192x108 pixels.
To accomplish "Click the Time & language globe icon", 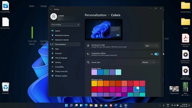I will coord(52,58).
